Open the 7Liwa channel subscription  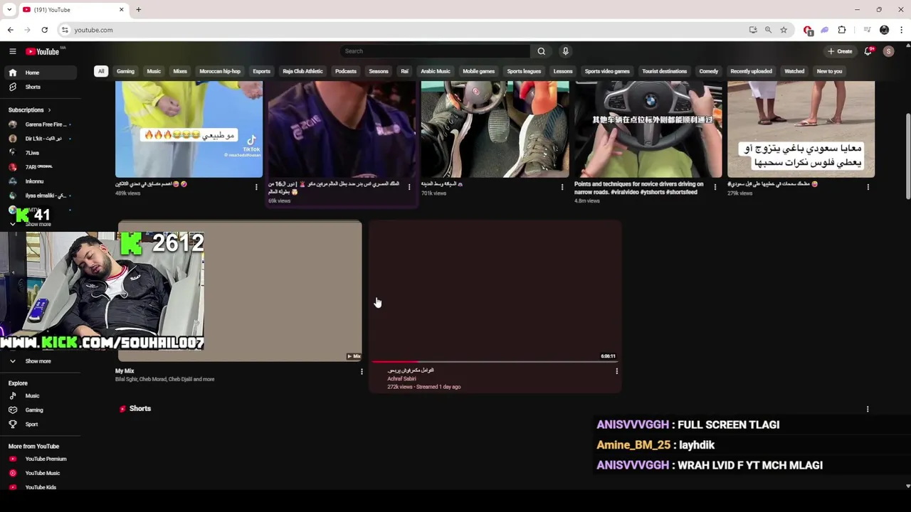click(41, 153)
